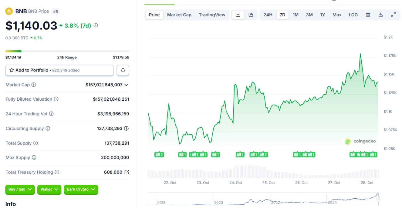Screen dimensions: 402x208
Task: Click the news marker under 22. Oct
Action: tap(159, 155)
